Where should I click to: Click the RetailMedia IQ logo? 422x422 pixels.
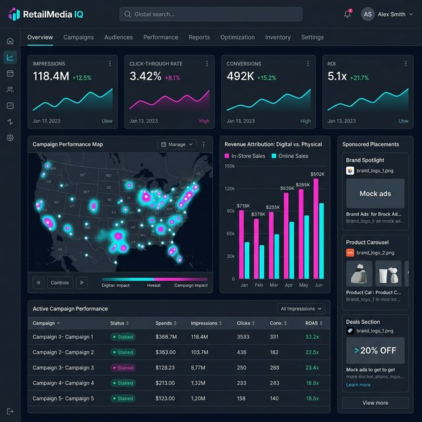coord(45,14)
